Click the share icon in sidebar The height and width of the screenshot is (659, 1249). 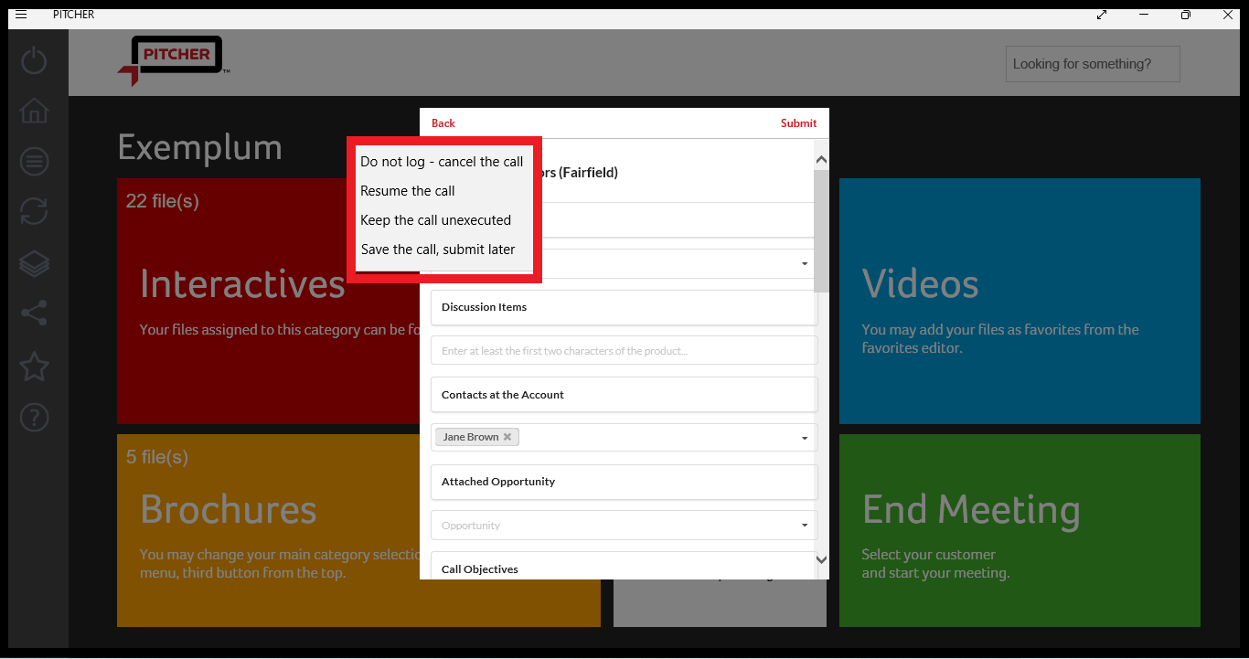(x=34, y=314)
